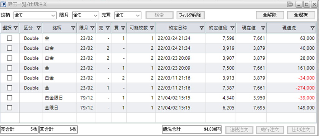Check the box for 金限日 row
The image size is (319, 136).
click(10, 108)
